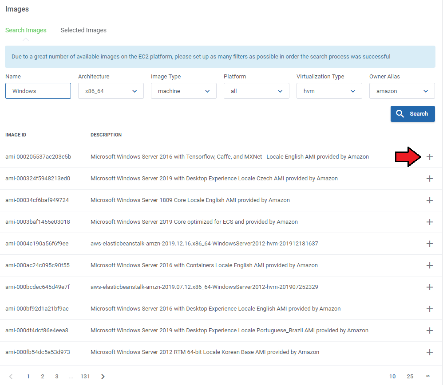
Task: Add image ami-000bcdec645d49e7f with plus icon
Action: click(429, 287)
